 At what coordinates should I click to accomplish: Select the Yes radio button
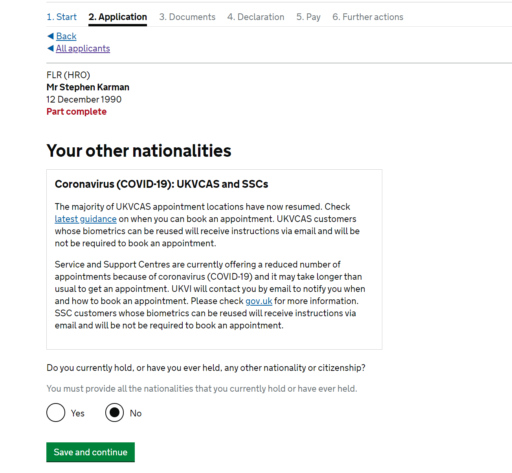pos(56,412)
